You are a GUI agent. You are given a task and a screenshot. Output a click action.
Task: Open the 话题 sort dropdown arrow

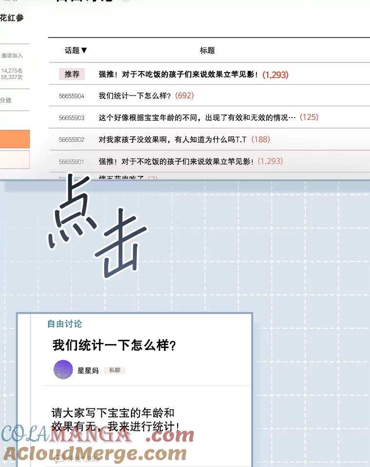pos(84,50)
